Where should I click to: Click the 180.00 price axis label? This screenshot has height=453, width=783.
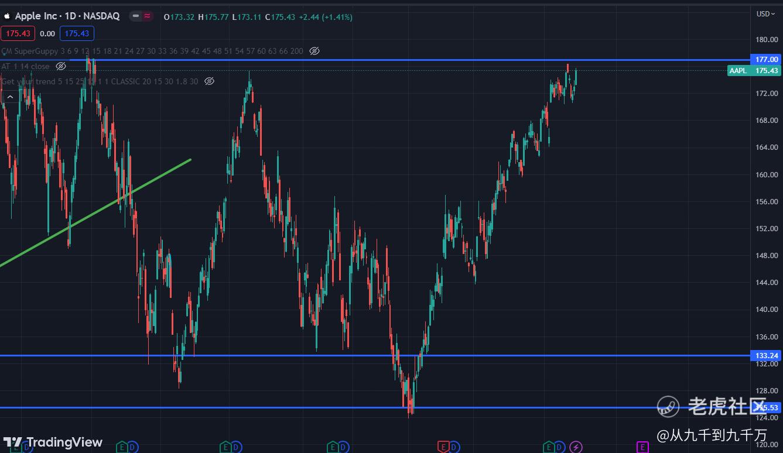[x=767, y=40]
